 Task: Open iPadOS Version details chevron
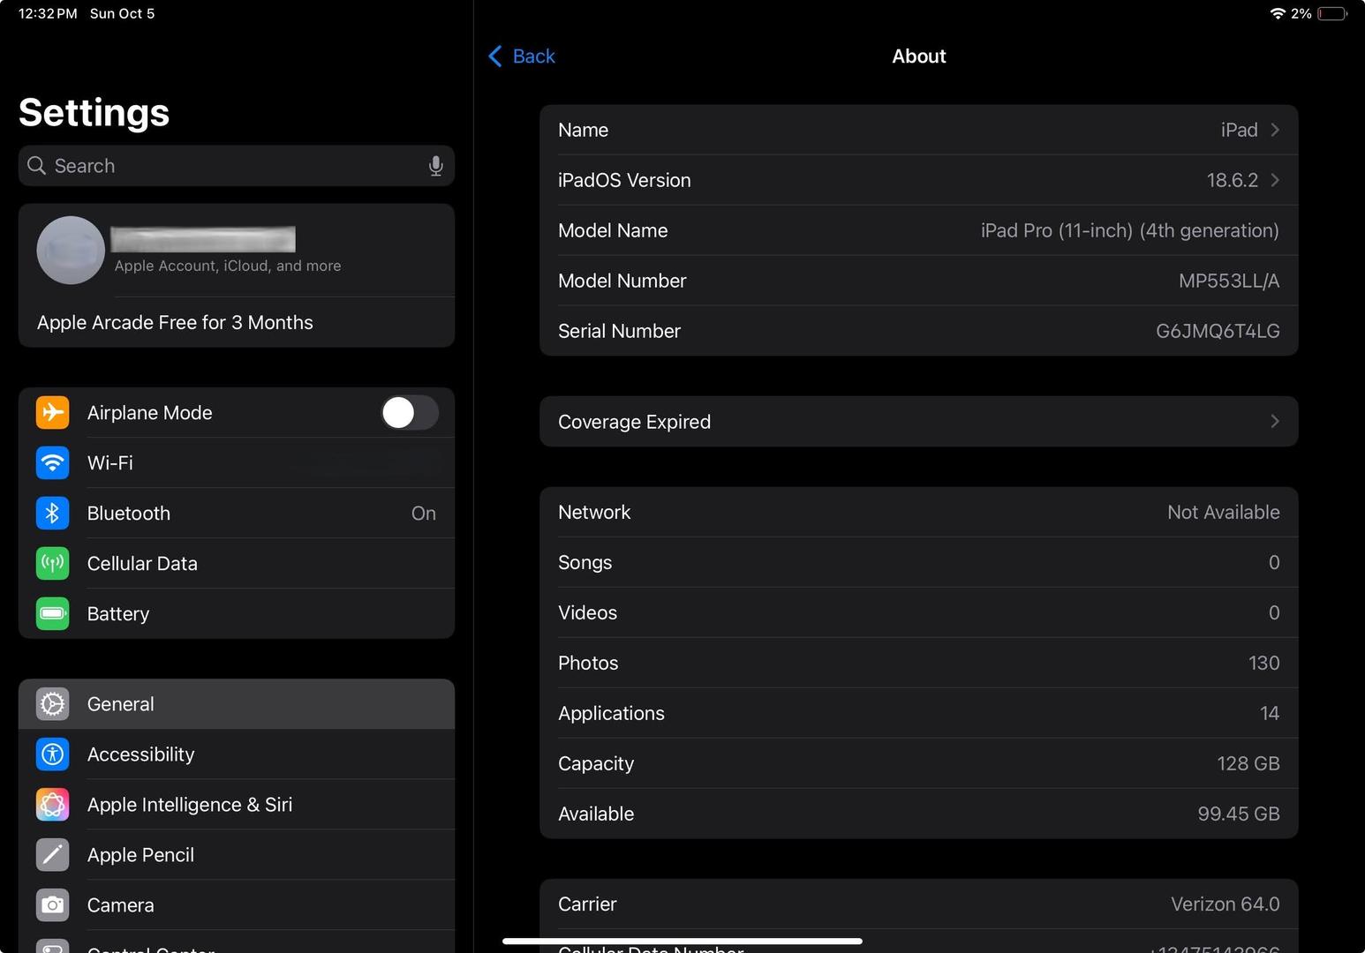tap(1274, 180)
